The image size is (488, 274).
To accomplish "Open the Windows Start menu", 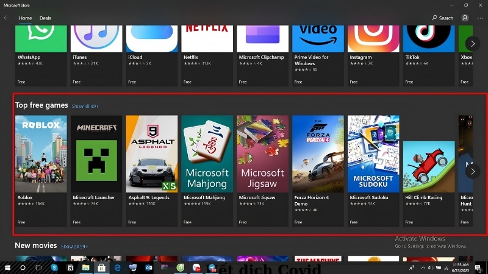I will 7,267.
